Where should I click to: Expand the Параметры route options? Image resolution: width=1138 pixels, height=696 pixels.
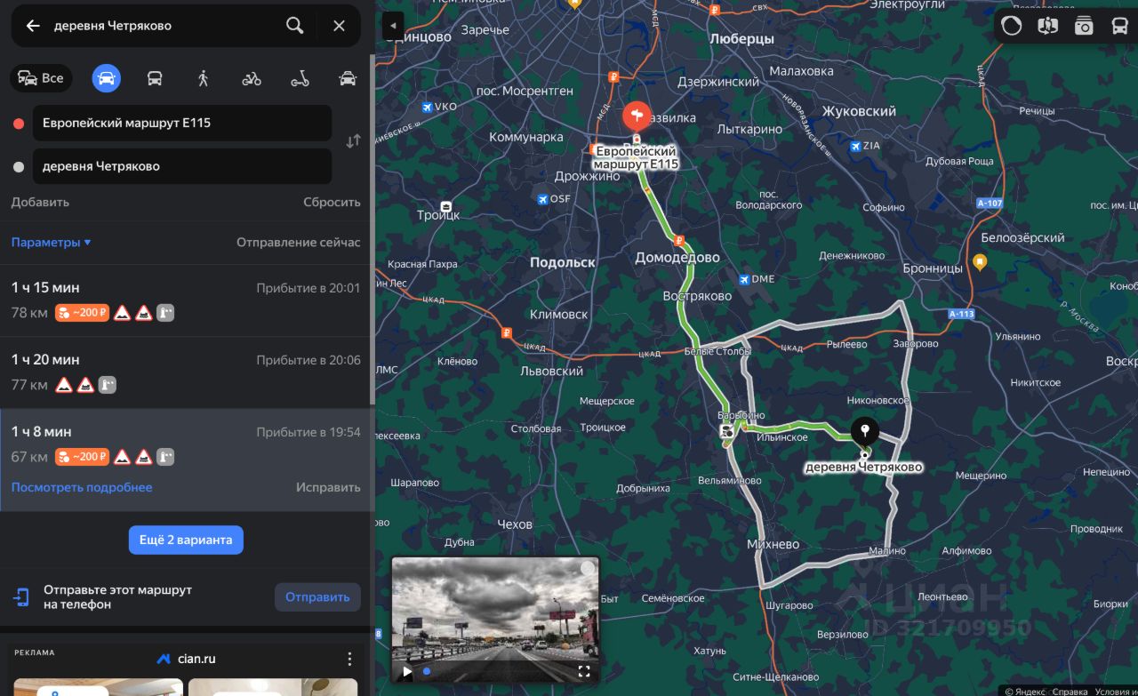[51, 243]
